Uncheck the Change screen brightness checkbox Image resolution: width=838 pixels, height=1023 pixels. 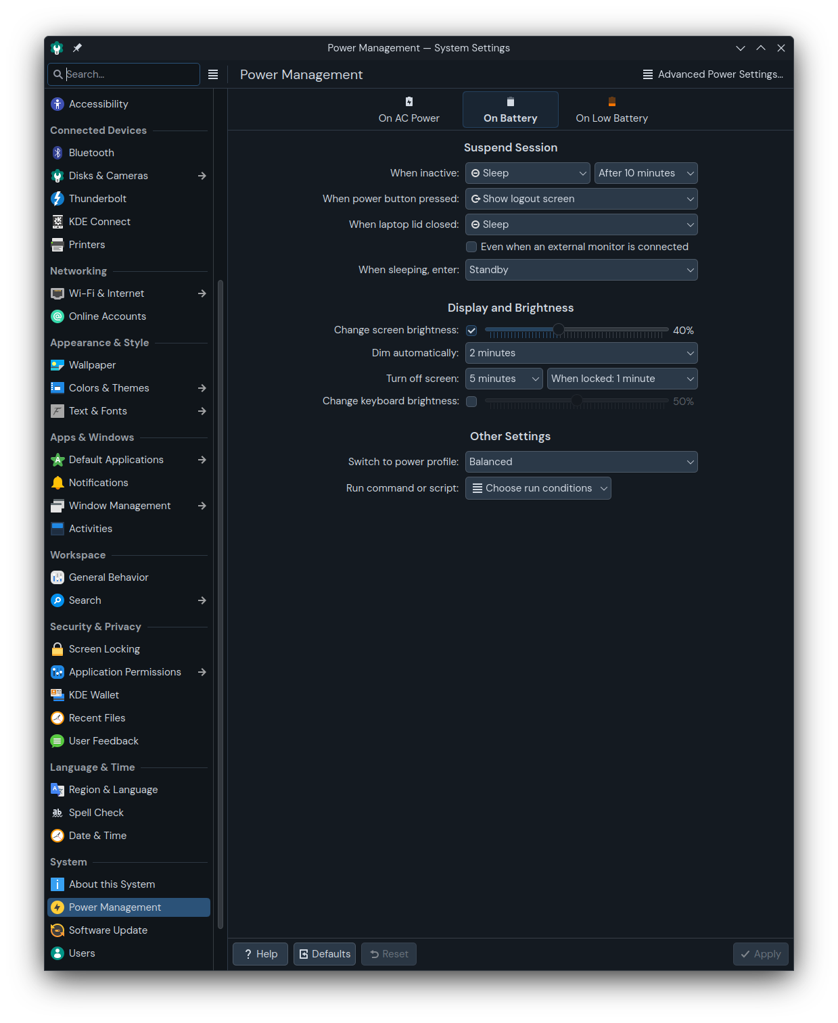tap(471, 331)
